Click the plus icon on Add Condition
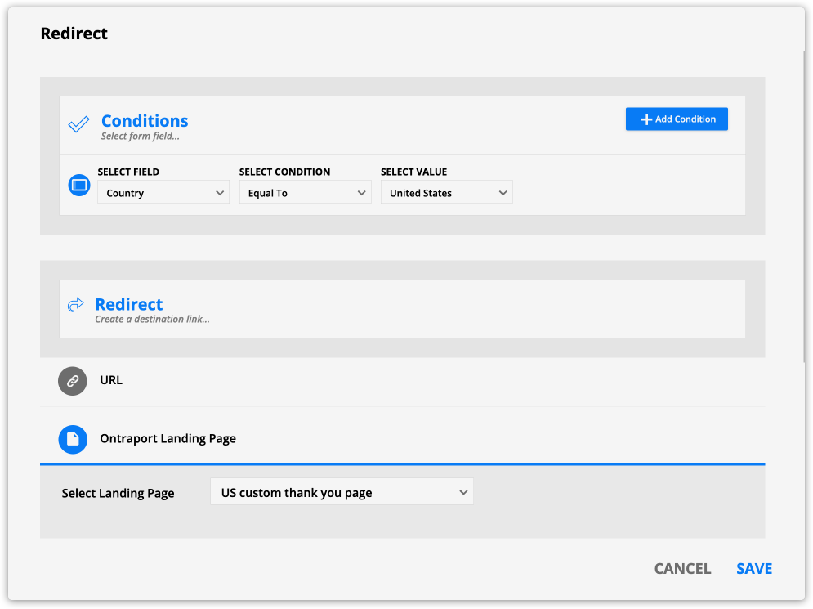This screenshot has height=609, width=813. click(x=646, y=119)
